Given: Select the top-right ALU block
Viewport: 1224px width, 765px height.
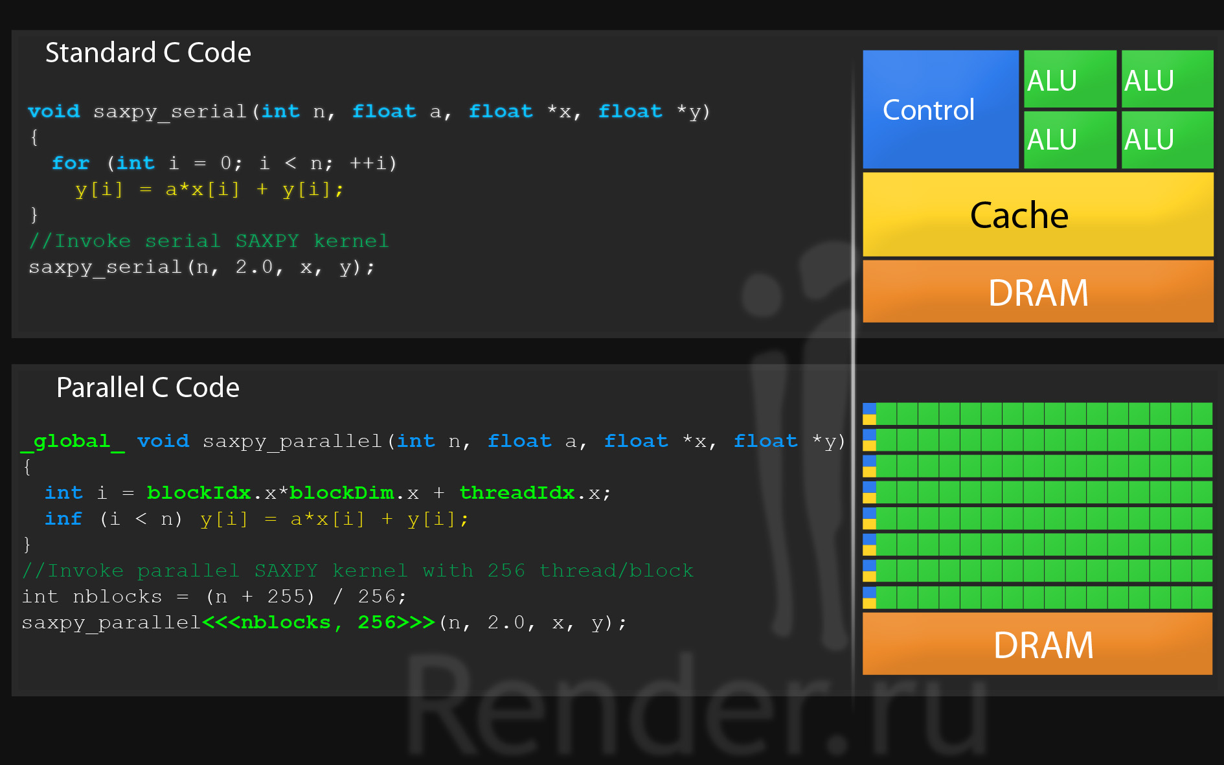Looking at the screenshot, I should (x=1166, y=80).
